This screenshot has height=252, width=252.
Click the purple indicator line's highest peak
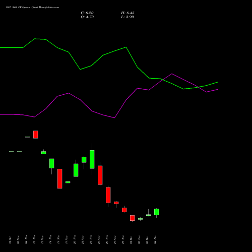pos(172,74)
